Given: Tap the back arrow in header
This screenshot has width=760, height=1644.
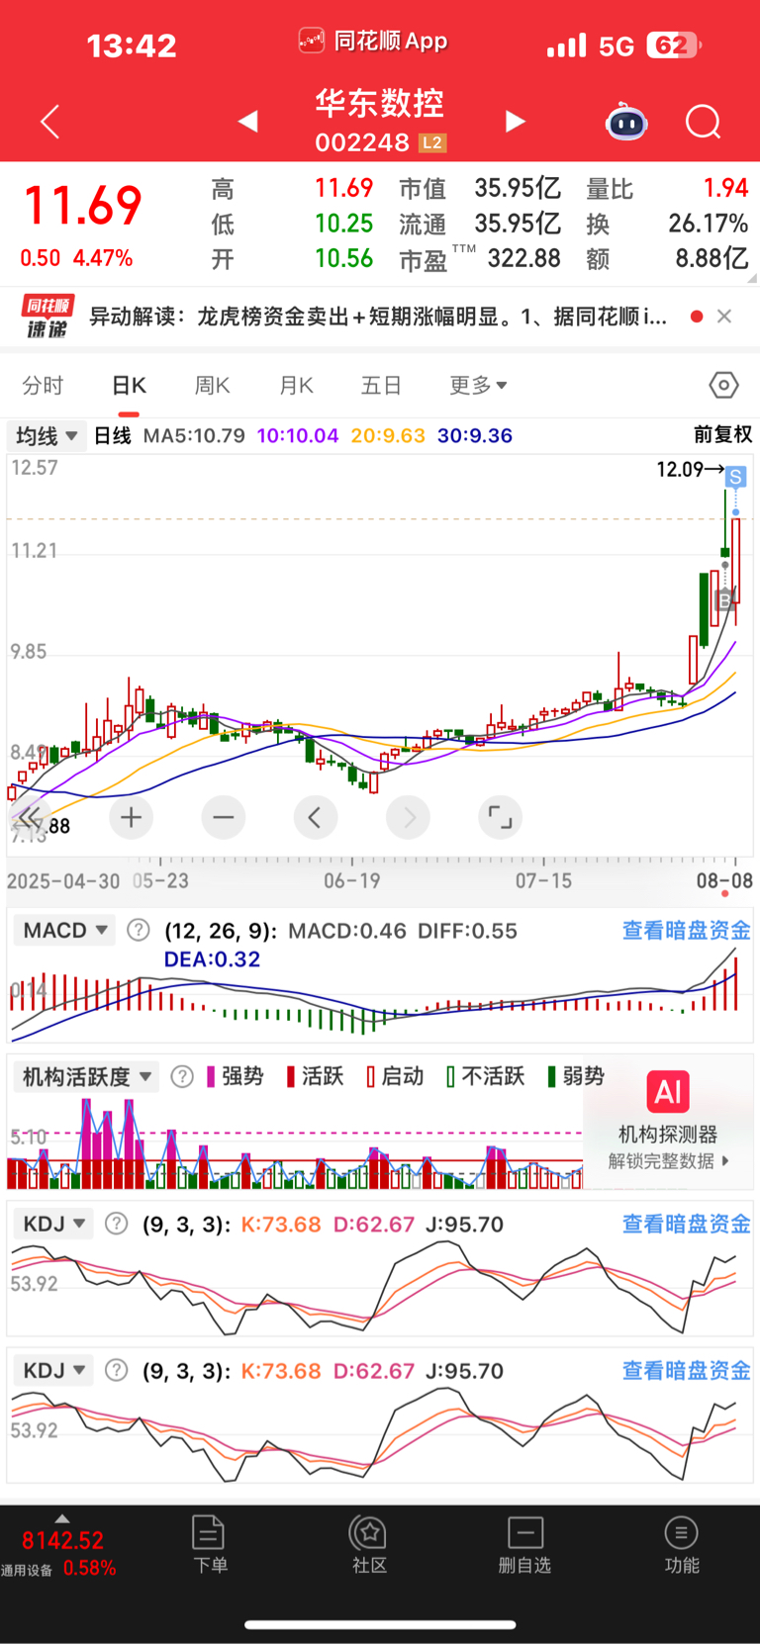Looking at the screenshot, I should point(50,122).
